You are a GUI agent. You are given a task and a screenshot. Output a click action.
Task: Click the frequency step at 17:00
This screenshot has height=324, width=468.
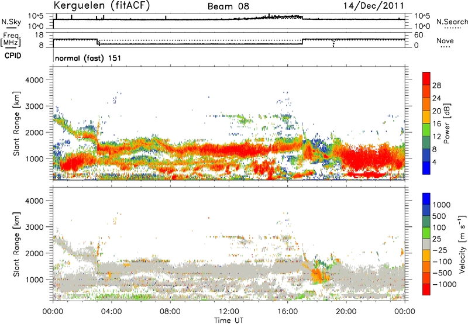pos(302,42)
